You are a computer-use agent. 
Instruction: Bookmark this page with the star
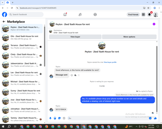tap(148, 8)
